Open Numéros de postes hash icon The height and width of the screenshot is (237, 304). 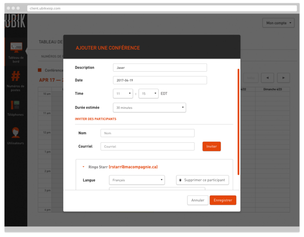[16, 76]
